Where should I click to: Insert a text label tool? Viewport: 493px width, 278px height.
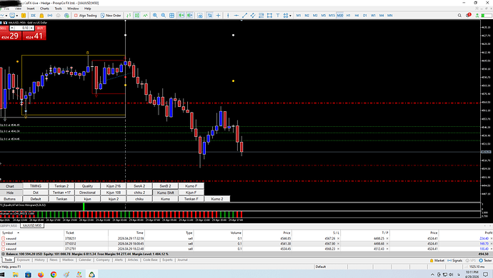pos(278,16)
